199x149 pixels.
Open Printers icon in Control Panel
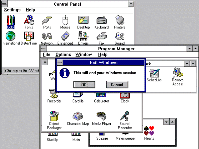(x=120, y=22)
